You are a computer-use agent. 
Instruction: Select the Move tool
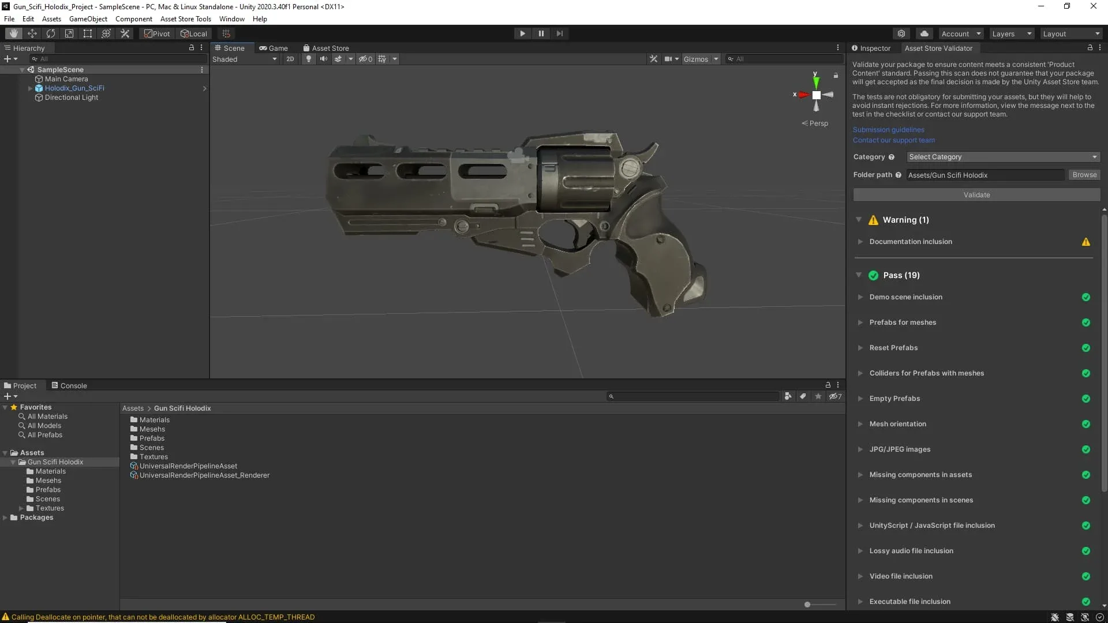pos(32,33)
